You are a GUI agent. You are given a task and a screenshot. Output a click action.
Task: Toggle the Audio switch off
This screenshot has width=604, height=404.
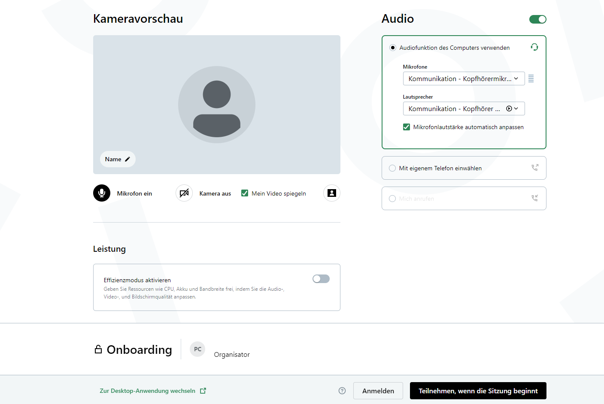click(537, 19)
